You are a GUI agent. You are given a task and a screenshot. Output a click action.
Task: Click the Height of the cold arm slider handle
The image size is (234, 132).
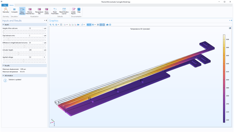[x=3, y=32]
